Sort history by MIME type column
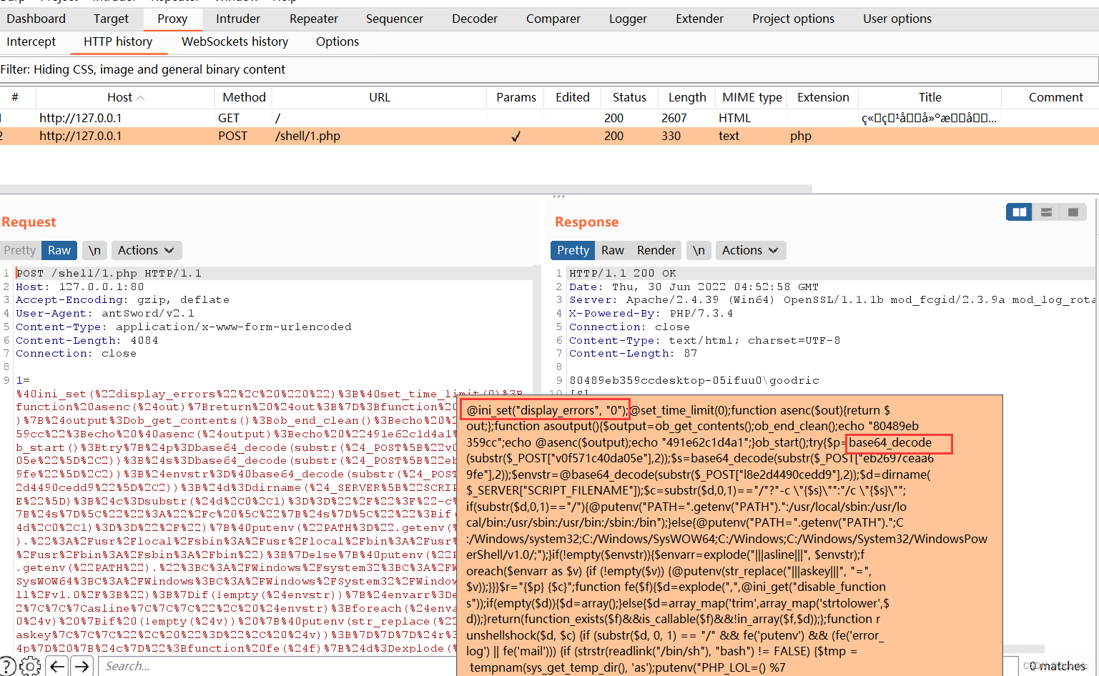 (x=751, y=97)
